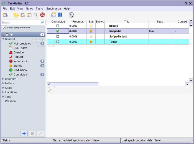Open settings via the gear toolbar icon
The height and width of the screenshot is (144, 194).
[x=71, y=15]
